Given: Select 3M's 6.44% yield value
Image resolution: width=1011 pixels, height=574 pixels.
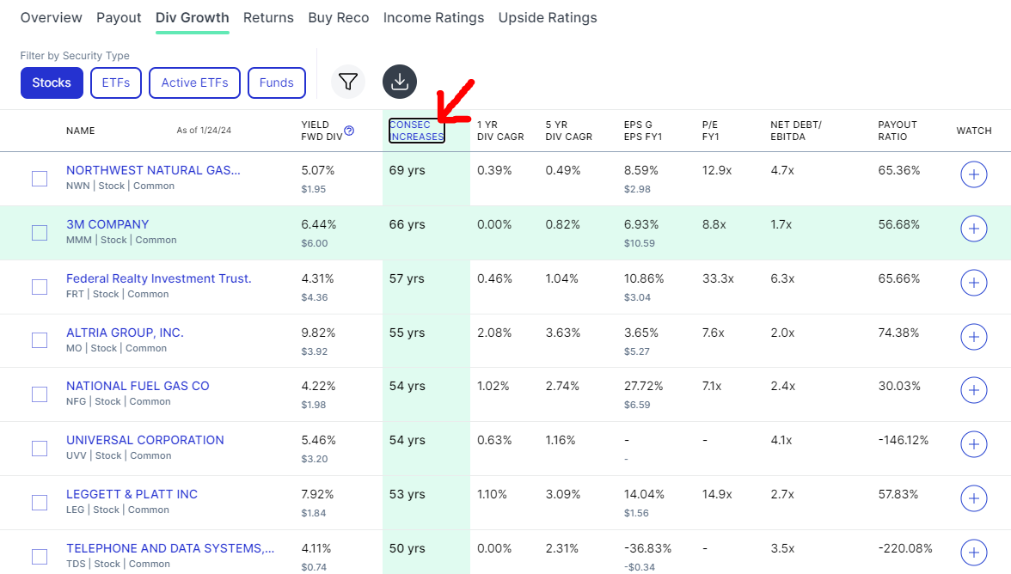Looking at the screenshot, I should pos(318,224).
